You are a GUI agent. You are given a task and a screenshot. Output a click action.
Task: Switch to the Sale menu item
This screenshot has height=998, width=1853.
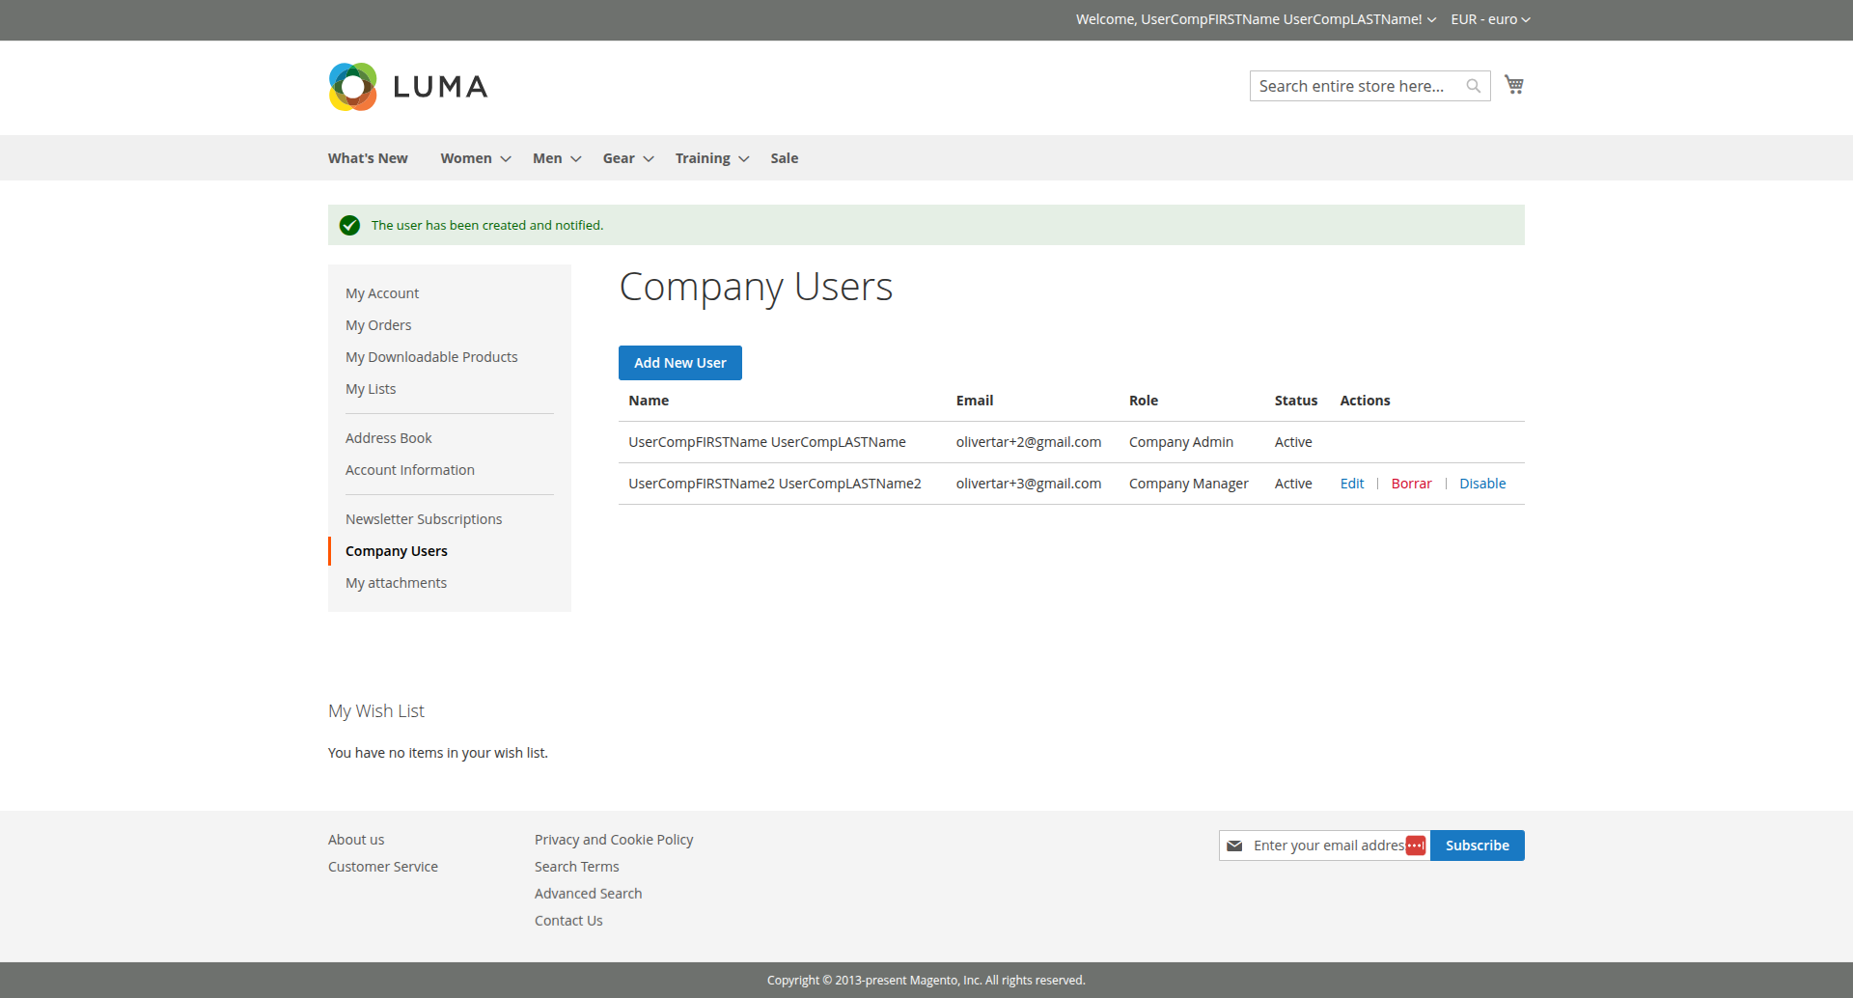tap(784, 157)
